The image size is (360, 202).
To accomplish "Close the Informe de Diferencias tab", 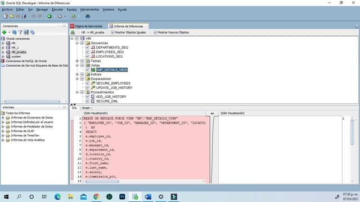I will [146, 26].
